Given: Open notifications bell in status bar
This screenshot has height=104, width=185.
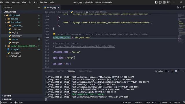Looking at the screenshot, I should 184,103.
